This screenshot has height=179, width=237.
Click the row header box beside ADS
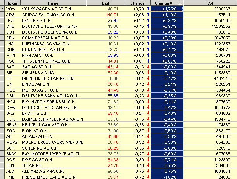click(x=2, y=15)
